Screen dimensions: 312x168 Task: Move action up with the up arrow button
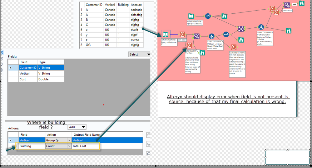point(148,135)
